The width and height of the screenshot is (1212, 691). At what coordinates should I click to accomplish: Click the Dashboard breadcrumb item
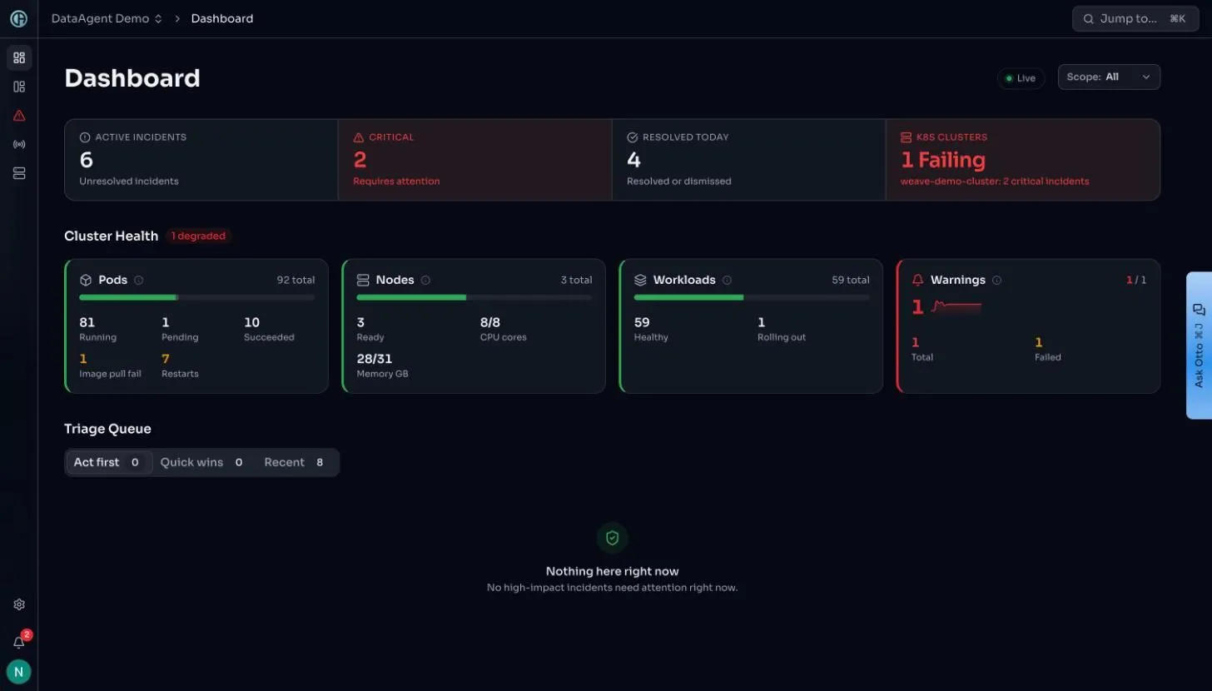click(222, 18)
